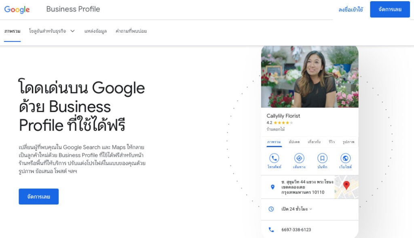Click the Callylily Florist cover photo
The height and width of the screenshot is (238, 414).
pos(310,76)
